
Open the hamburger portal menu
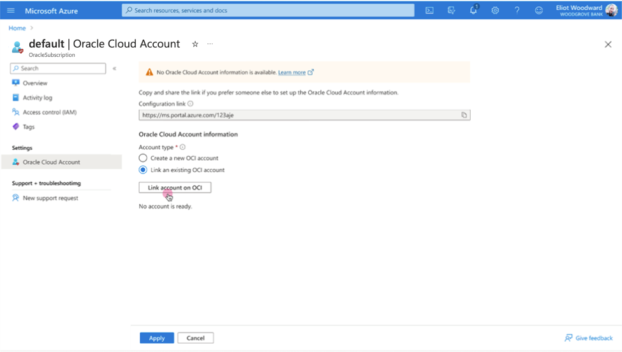click(11, 11)
